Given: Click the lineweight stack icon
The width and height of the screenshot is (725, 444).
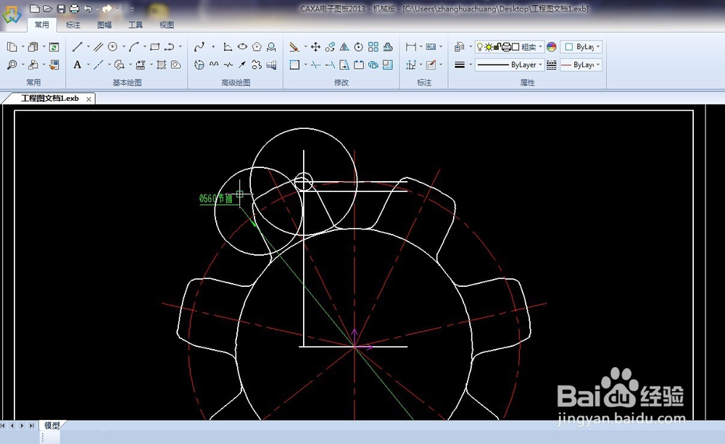Looking at the screenshot, I should click(x=460, y=64).
